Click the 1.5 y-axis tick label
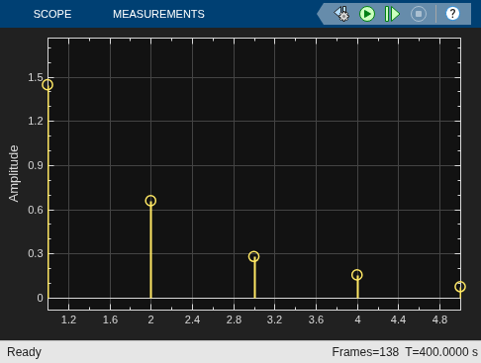Screen dimensions: 481x363 click(36, 78)
